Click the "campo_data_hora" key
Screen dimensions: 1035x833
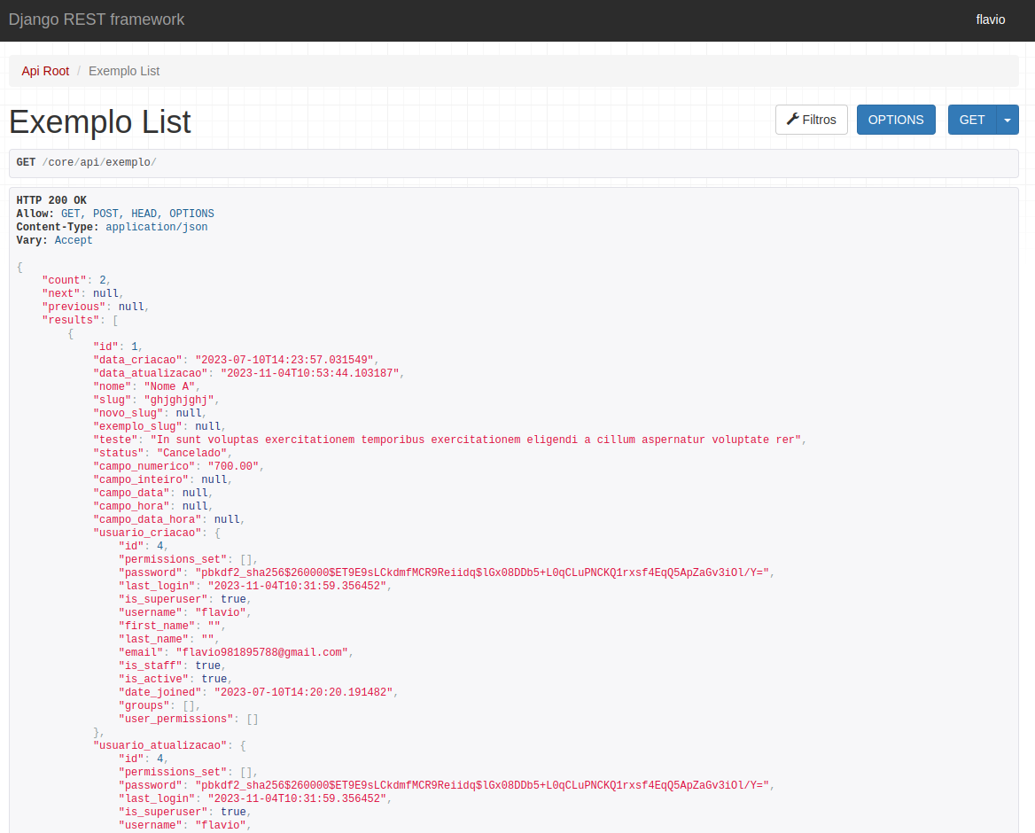pos(147,519)
